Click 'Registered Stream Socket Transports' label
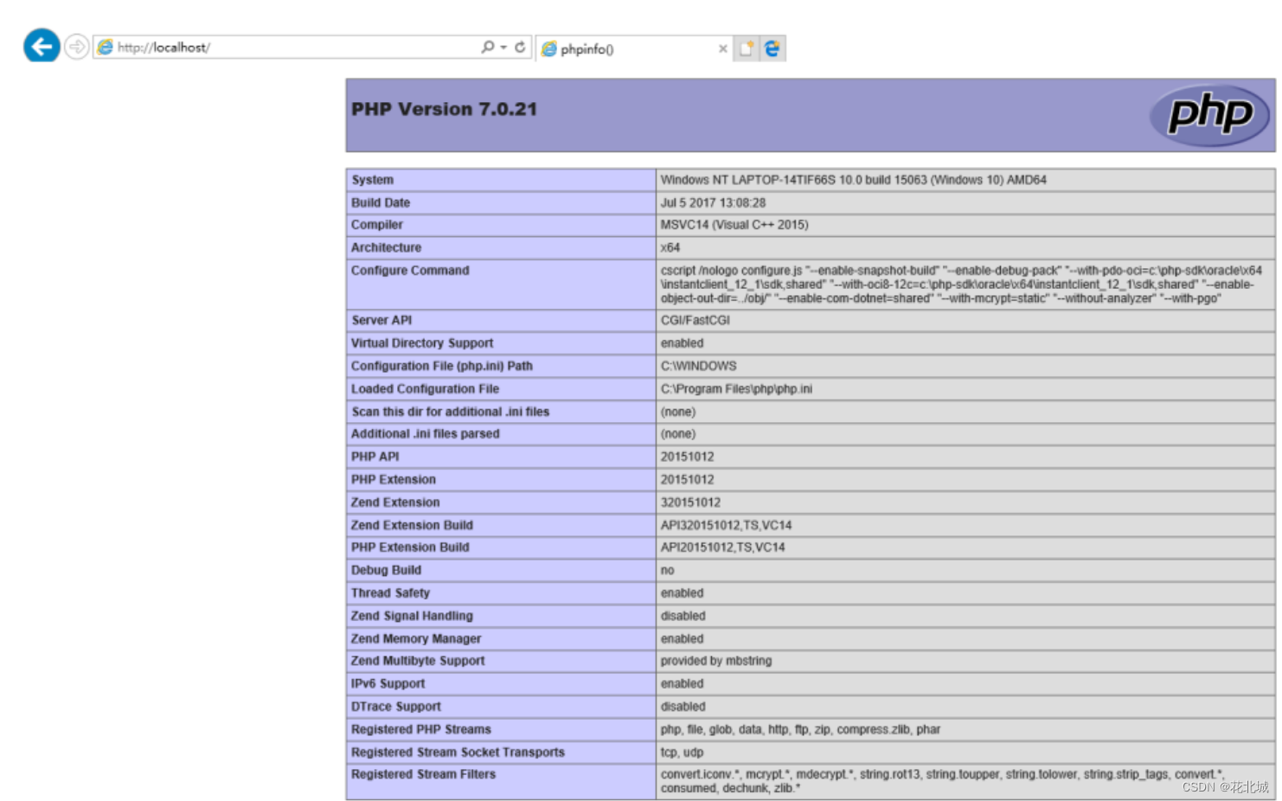 [458, 753]
